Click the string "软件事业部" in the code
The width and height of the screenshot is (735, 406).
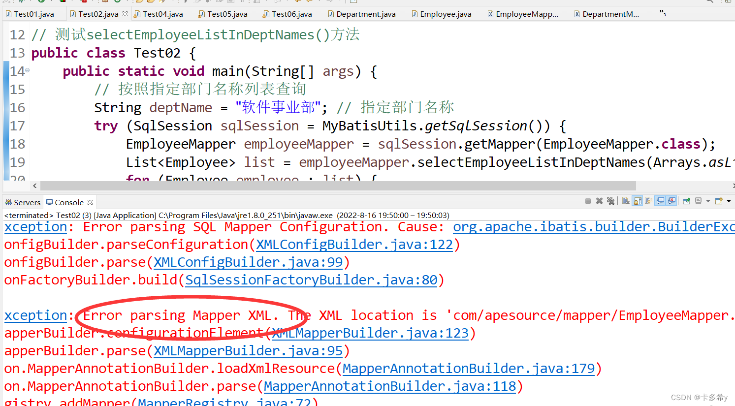click(x=278, y=108)
